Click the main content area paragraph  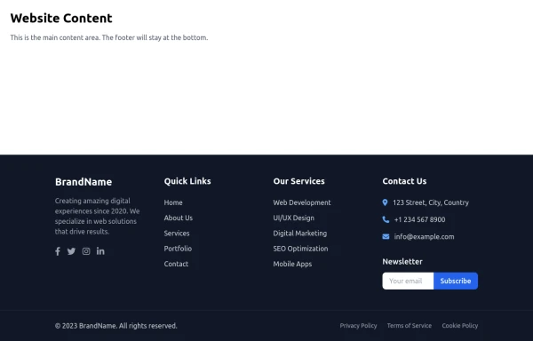point(108,37)
